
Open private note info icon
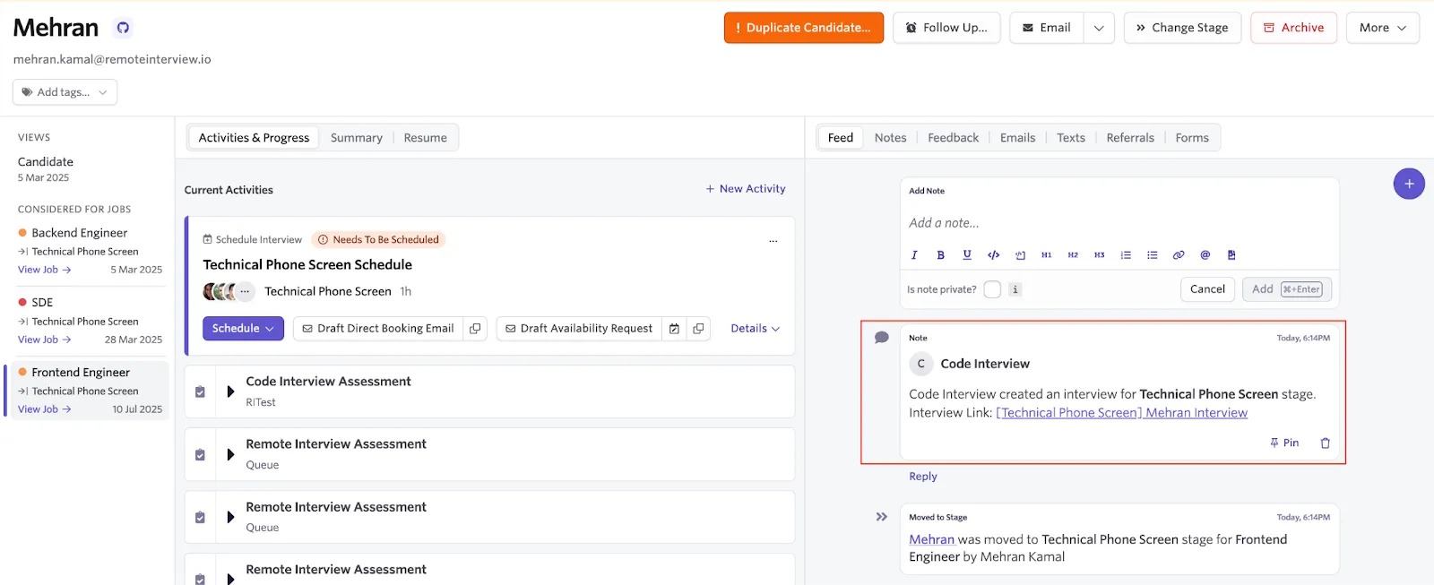1015,289
